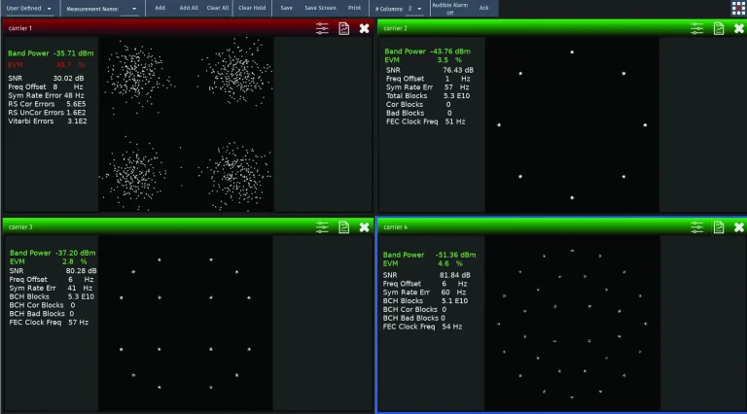Open report icon in carrier 1 panel
Screen dimensions: 747x414
point(343,28)
